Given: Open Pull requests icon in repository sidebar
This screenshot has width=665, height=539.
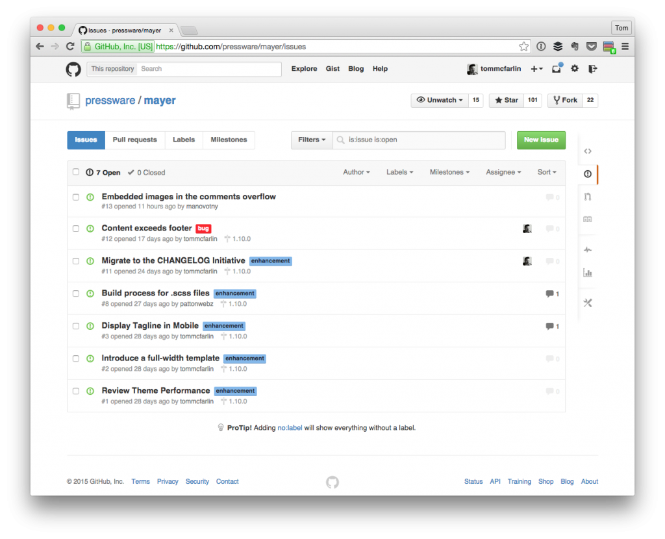Looking at the screenshot, I should 587,197.
